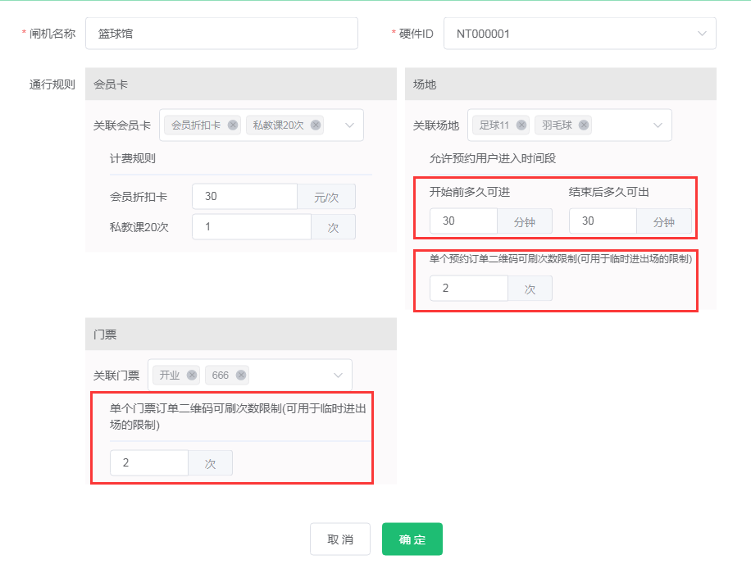Remove the 开业 ticket tag
Screen dimensions: 751x569
pyautogui.click(x=192, y=376)
